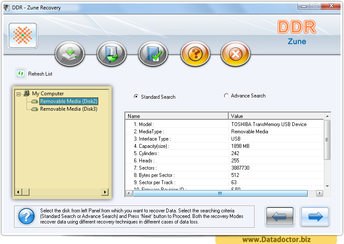
Task: Click the '1. Model :' row name
Action: pos(144,124)
